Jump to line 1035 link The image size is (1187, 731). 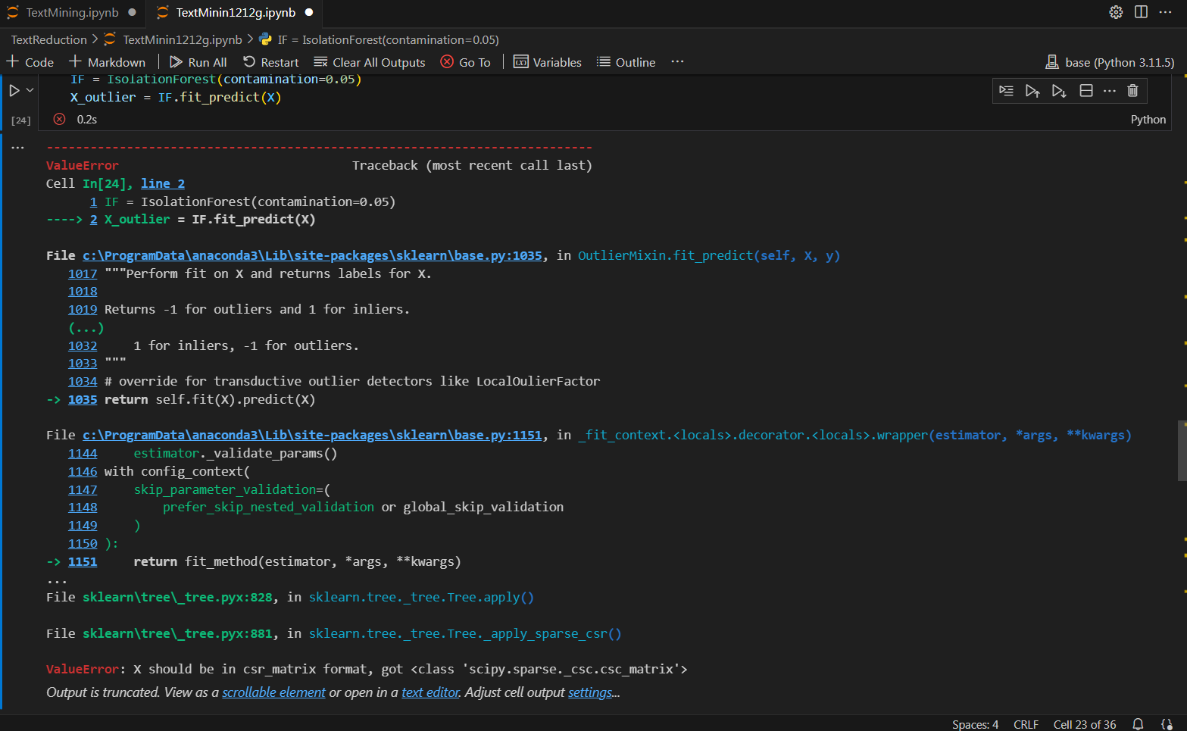(x=83, y=399)
